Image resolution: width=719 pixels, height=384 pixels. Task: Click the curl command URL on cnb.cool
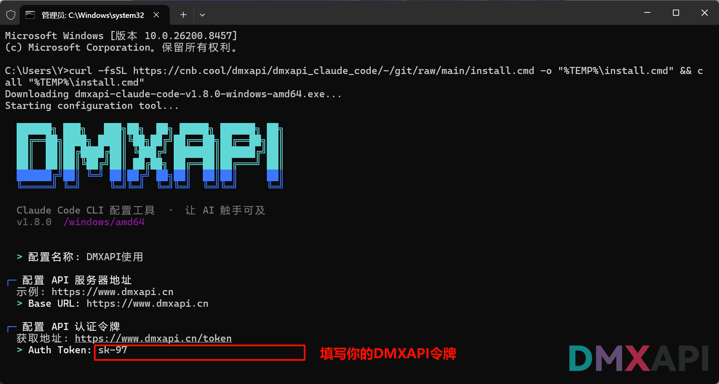334,71
